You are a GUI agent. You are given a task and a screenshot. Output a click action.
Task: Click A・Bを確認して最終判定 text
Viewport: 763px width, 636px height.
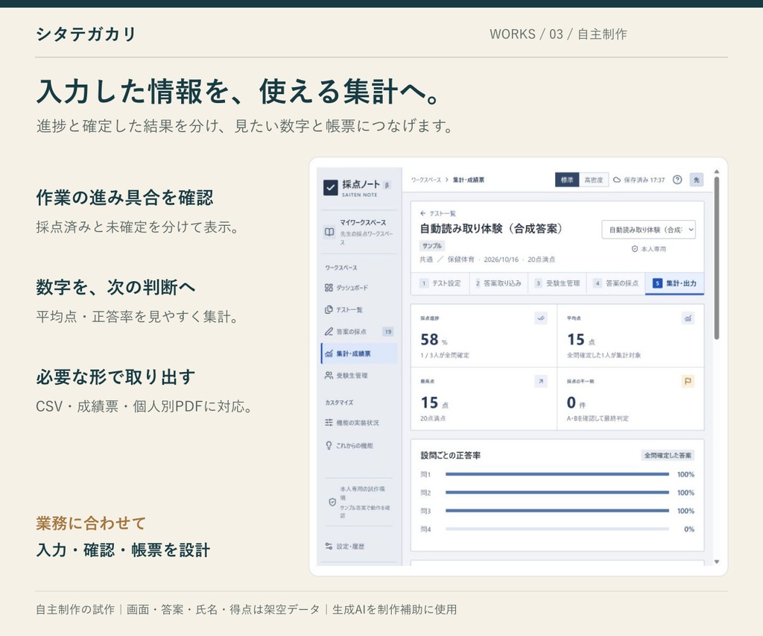point(598,418)
